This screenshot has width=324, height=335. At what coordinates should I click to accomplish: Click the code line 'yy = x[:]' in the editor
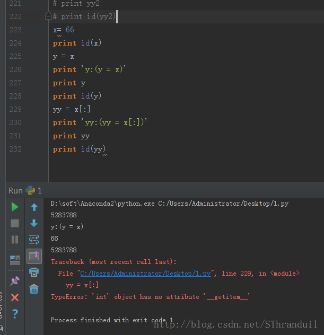pyautogui.click(x=72, y=109)
